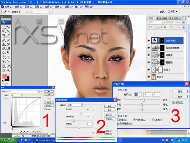The image size is (190, 143).
Task: Hide the 图层 3 layer
Action: coord(149,77)
